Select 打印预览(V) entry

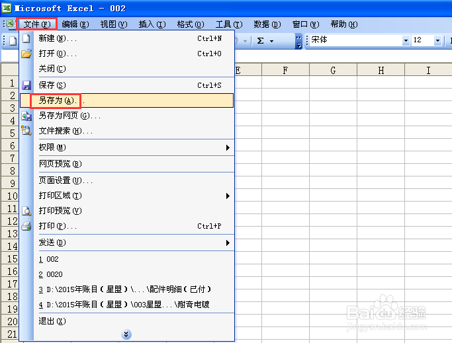click(x=127, y=211)
